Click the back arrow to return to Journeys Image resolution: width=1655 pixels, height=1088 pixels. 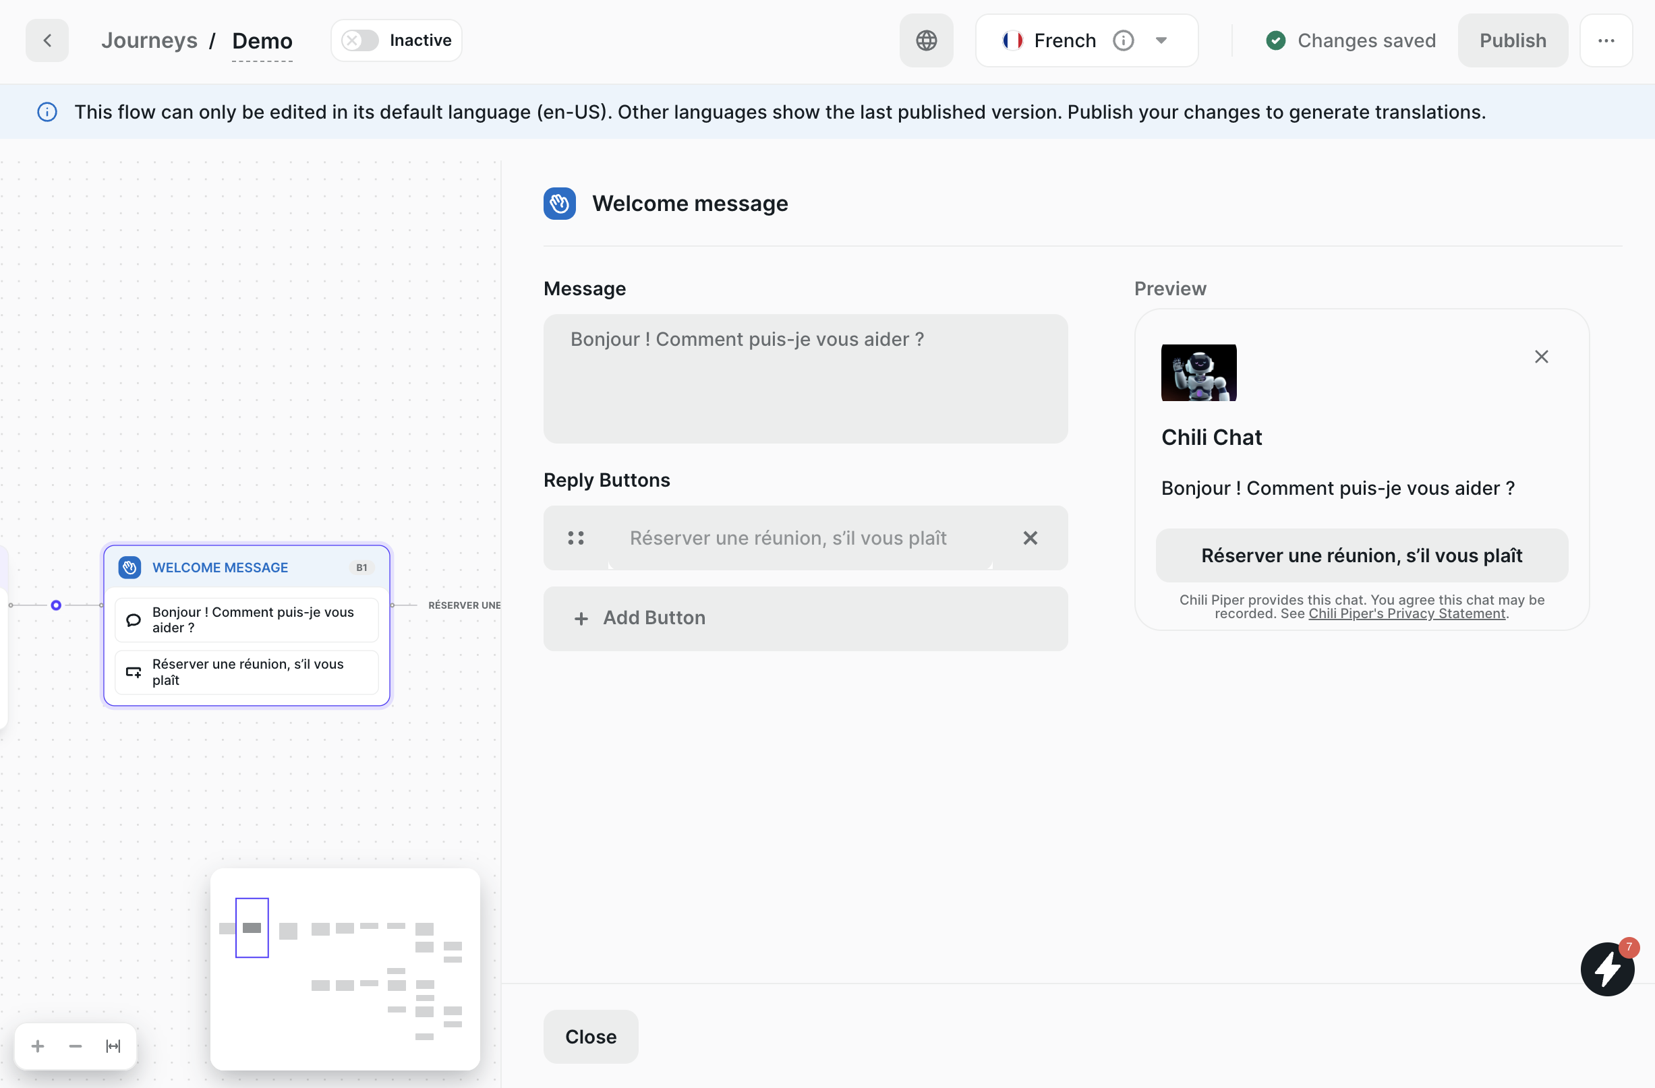coord(47,40)
